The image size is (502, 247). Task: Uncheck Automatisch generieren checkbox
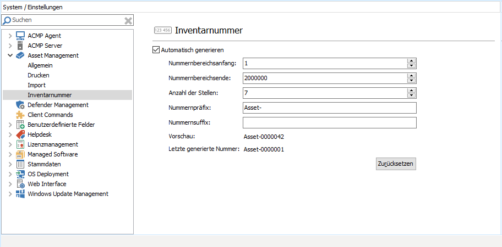[x=156, y=50]
